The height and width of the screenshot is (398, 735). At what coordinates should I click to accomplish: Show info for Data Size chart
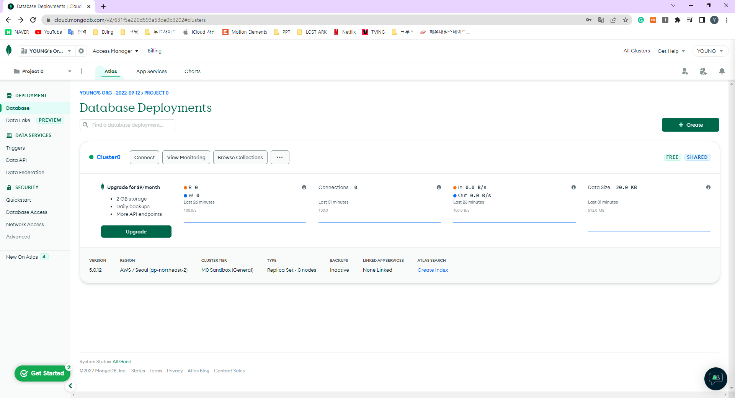708,188
